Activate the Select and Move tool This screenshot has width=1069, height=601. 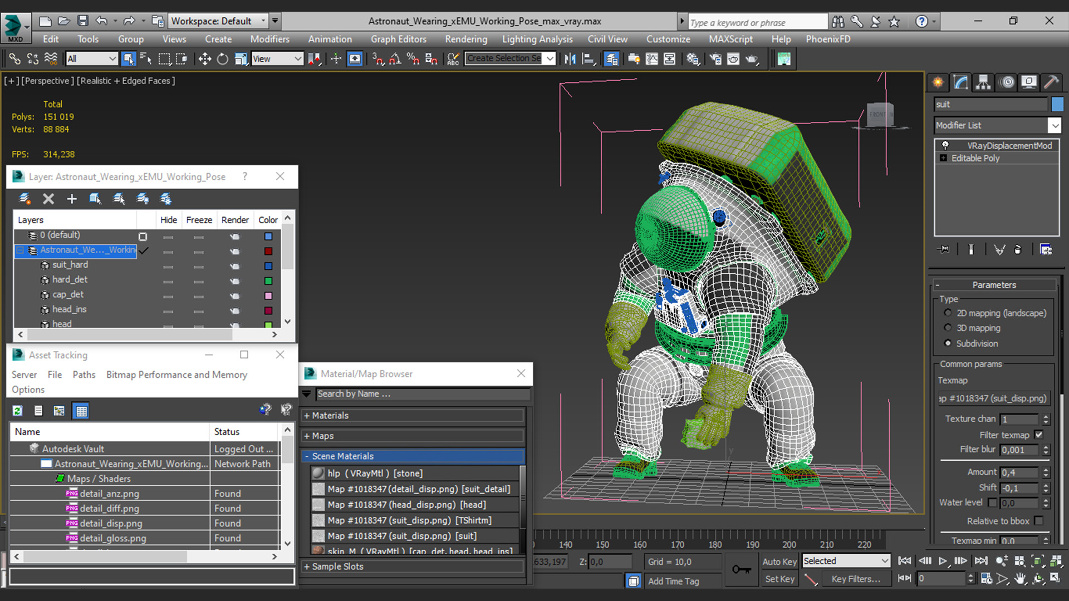tap(204, 58)
